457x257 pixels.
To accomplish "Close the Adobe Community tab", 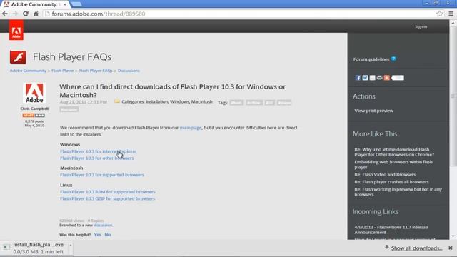I will click(x=65, y=4).
